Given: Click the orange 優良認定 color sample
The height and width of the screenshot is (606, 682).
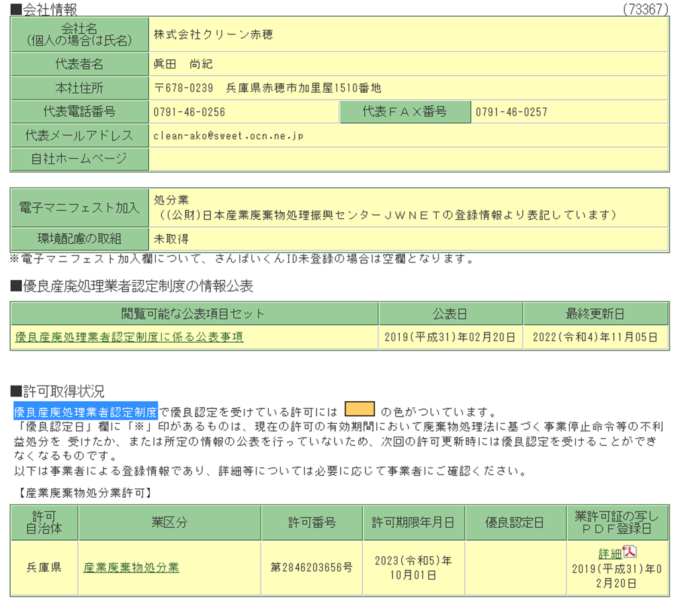Looking at the screenshot, I should coord(359,409).
